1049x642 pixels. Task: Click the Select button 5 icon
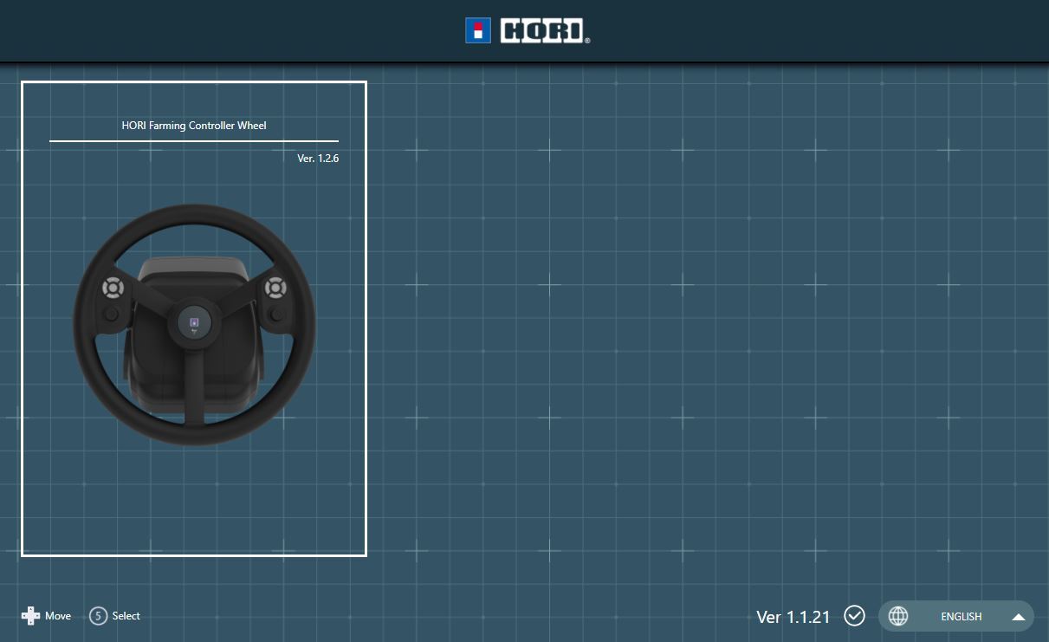(98, 616)
